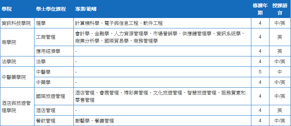
Task: Select the 中藥學 programme cell
Action: click(54, 82)
